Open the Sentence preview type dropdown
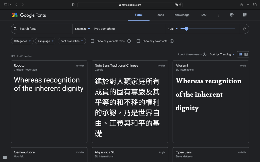 pyautogui.click(x=83, y=29)
